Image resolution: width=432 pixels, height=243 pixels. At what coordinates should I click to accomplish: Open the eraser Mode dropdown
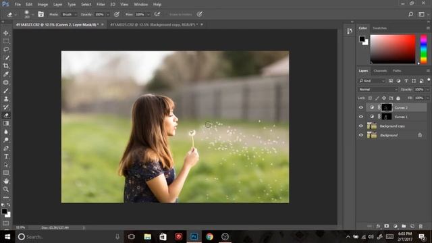(x=69, y=14)
